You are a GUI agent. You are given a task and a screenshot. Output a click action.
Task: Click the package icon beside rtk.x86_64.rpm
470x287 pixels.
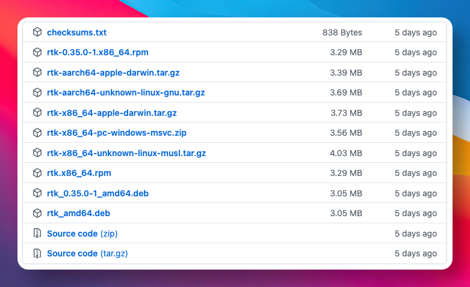tap(37, 173)
